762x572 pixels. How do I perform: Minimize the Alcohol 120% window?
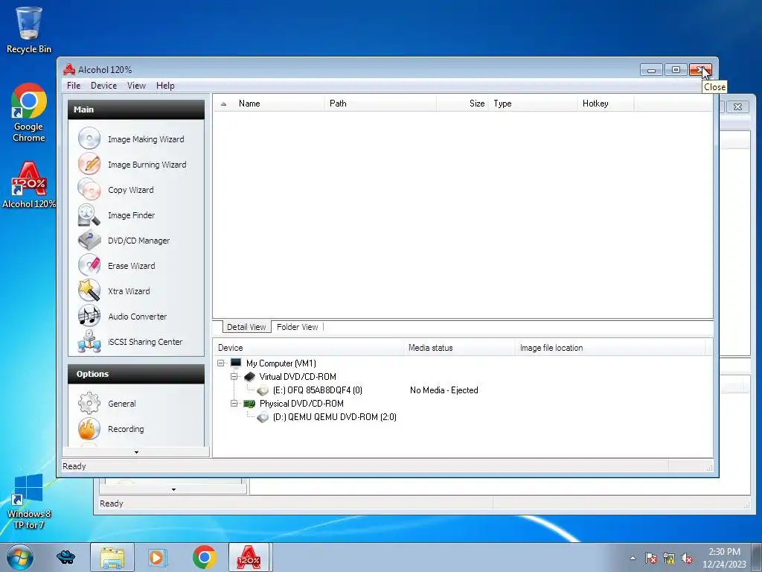pyautogui.click(x=651, y=70)
